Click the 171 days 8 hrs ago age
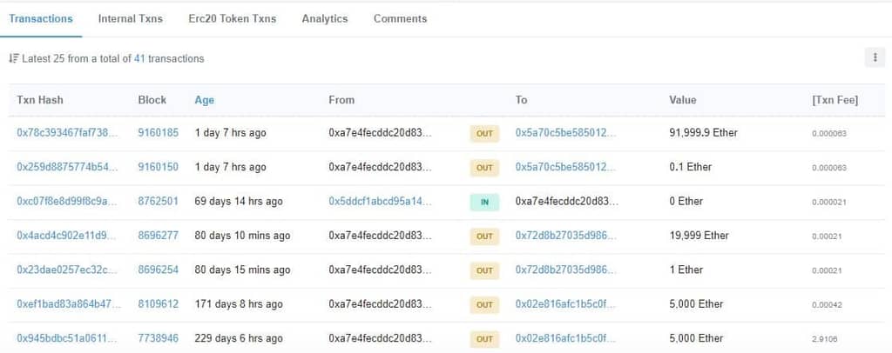Screen dimensions: 892x353 (x=239, y=304)
